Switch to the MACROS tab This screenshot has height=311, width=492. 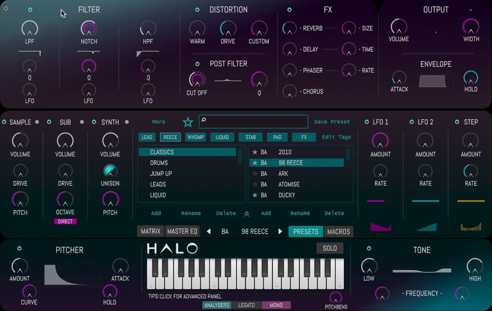(x=339, y=231)
